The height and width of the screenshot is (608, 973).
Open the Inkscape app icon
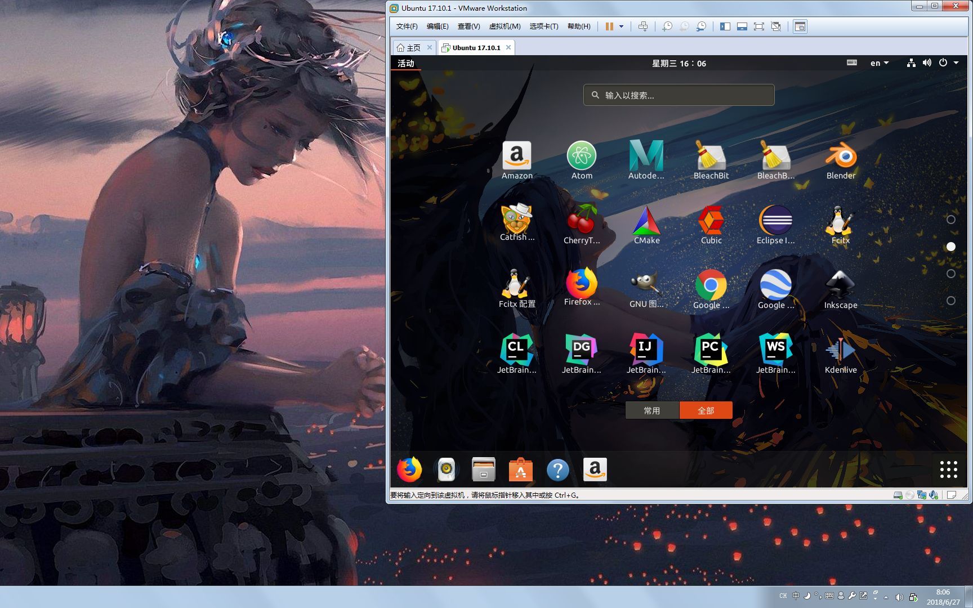pos(841,285)
